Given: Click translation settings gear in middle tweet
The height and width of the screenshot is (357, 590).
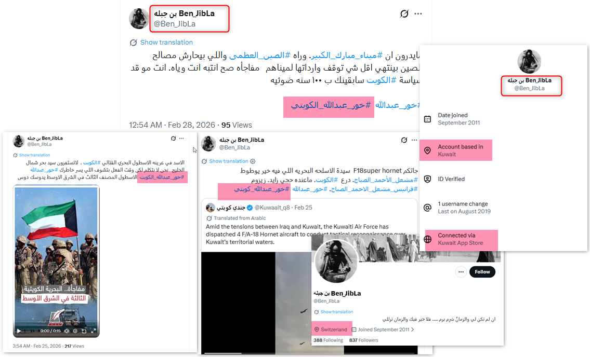Looking at the screenshot, I should (x=253, y=161).
